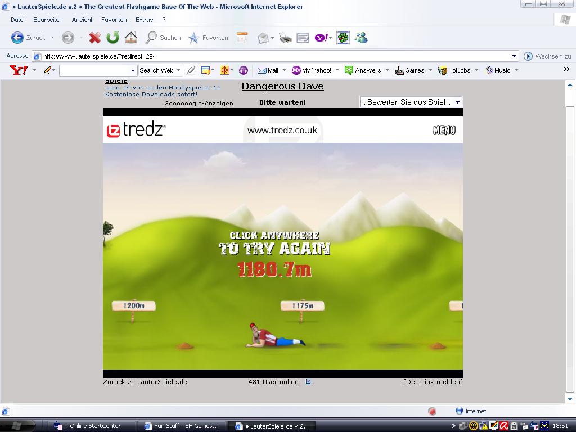Open the History calendar icon
This screenshot has height=432, width=576.
pos(242,38)
